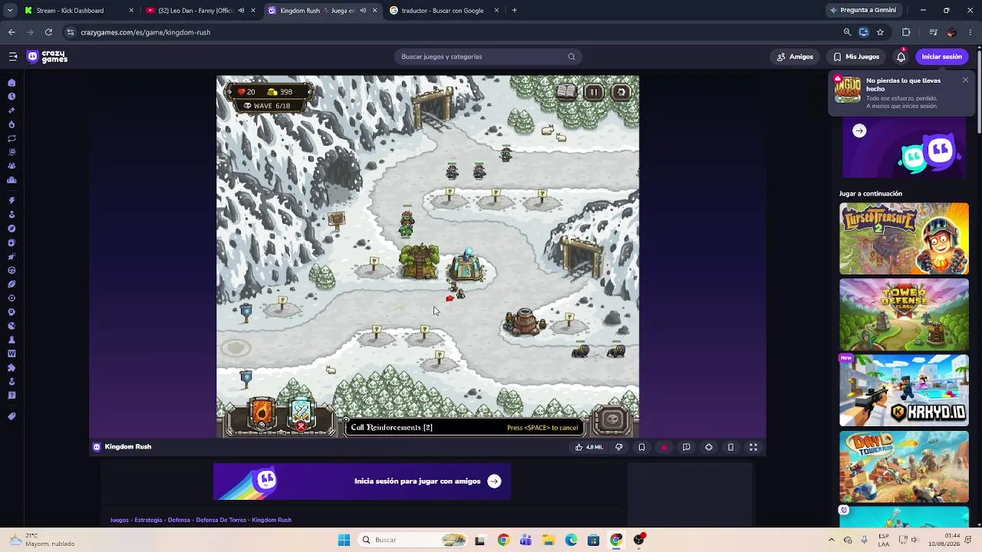Bookmark the game to favorites
The width and height of the screenshot is (982, 552).
(x=641, y=447)
